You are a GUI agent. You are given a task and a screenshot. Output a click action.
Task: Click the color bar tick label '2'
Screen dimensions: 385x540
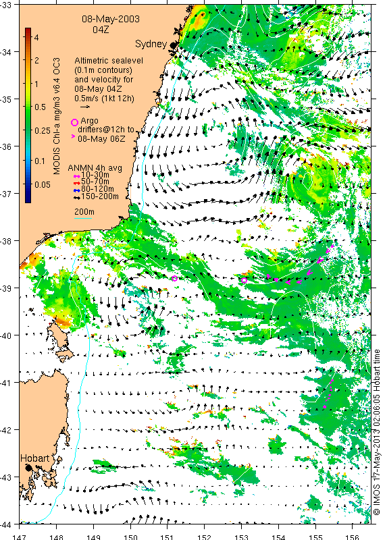click(x=36, y=60)
